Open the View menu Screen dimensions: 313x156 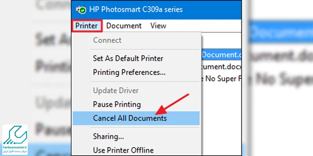coord(158,26)
